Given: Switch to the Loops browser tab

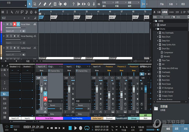Looking at the screenshot, I should (x=171, y=12).
